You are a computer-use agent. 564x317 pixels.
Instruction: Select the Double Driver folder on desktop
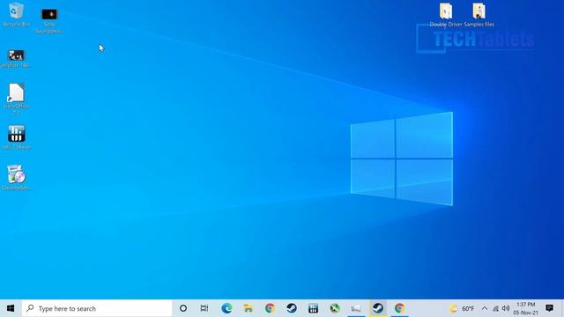(x=446, y=15)
